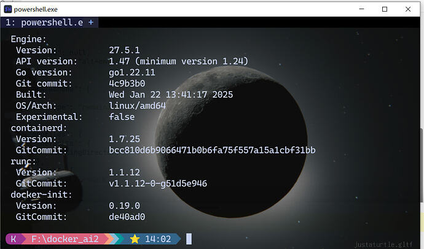This screenshot has height=249, width=424.
Task: Click the API version '1.47 (minimum version 1.24)'
Action: click(178, 61)
